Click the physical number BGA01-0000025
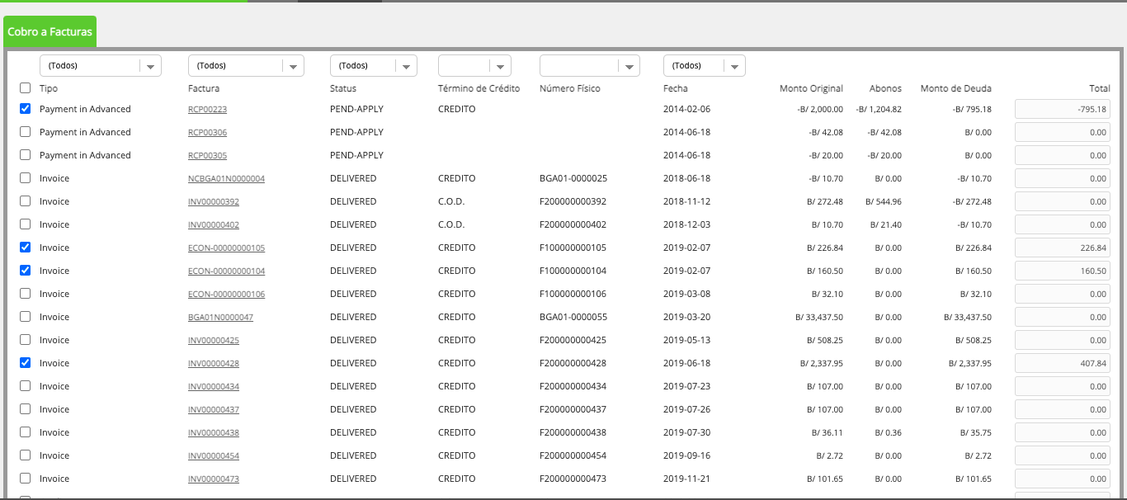 (573, 178)
